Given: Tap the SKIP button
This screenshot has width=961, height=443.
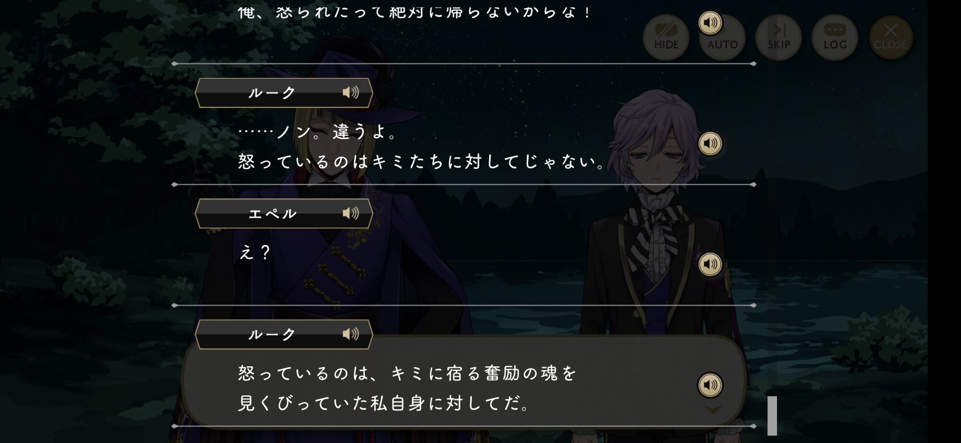Looking at the screenshot, I should pyautogui.click(x=778, y=37).
